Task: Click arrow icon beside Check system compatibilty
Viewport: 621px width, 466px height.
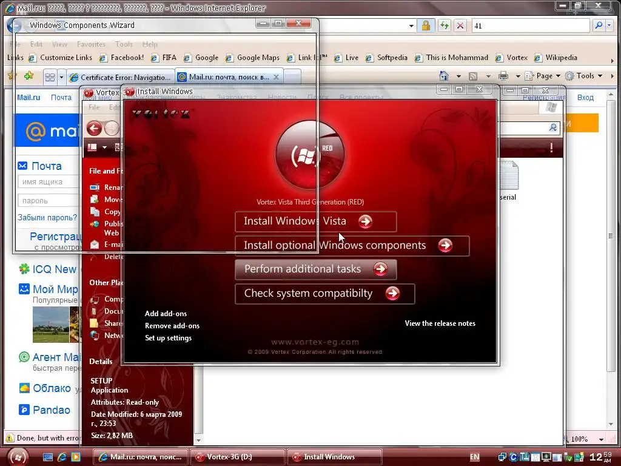Action: tap(392, 294)
